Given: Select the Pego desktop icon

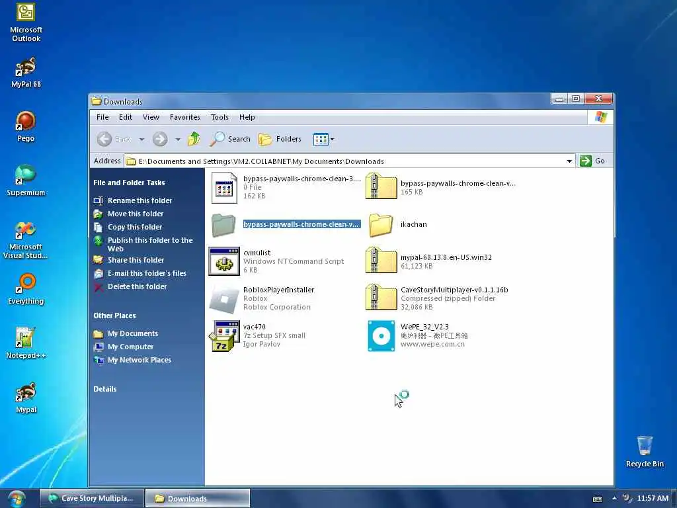Looking at the screenshot, I should [26, 126].
